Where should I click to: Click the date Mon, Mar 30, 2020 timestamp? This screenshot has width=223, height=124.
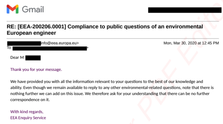pyautogui.click(x=191, y=43)
